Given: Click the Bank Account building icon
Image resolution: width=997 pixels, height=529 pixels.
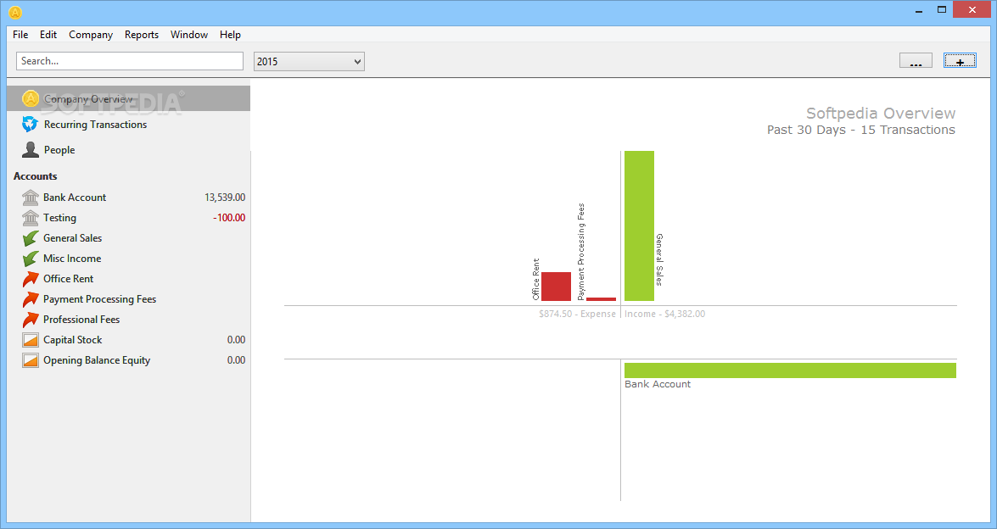Looking at the screenshot, I should (x=31, y=198).
